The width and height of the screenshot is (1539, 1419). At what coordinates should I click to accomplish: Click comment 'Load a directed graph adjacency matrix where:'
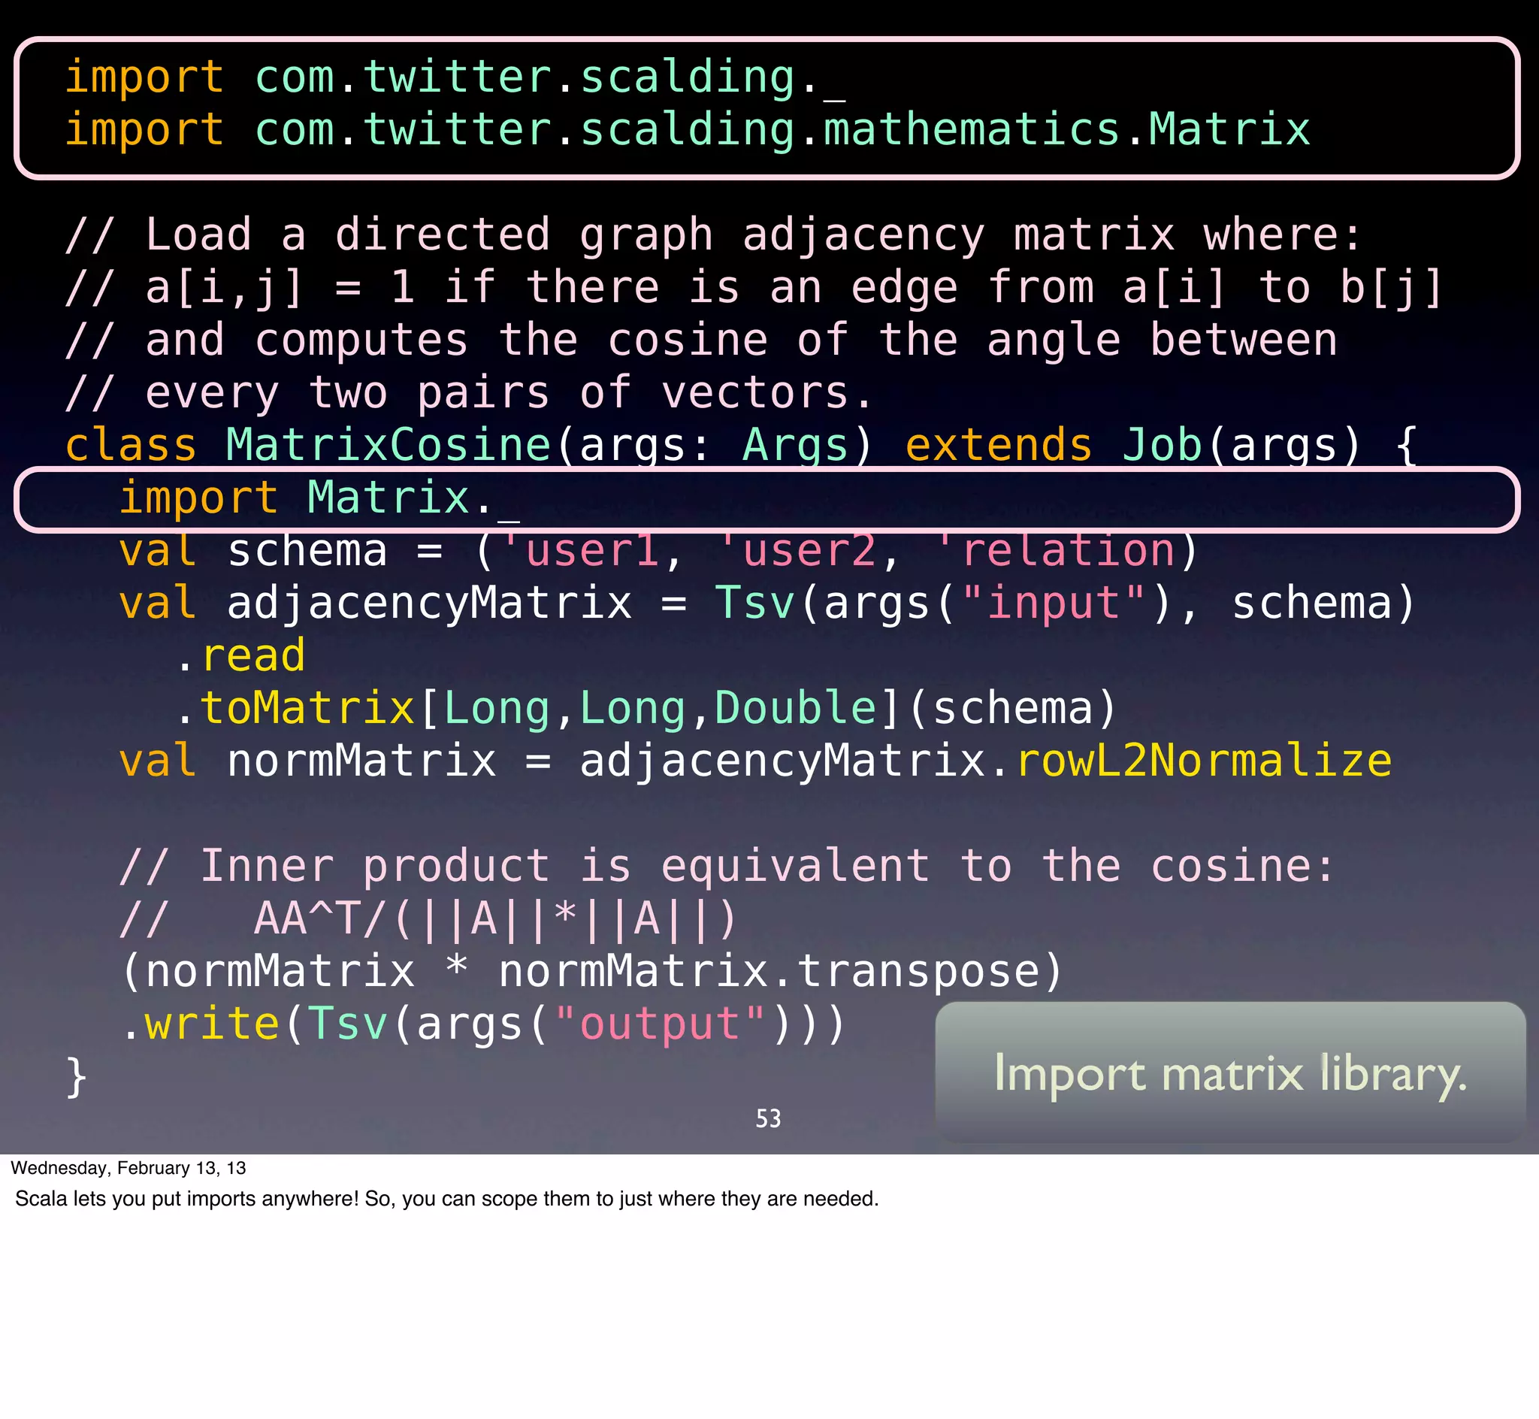point(714,235)
